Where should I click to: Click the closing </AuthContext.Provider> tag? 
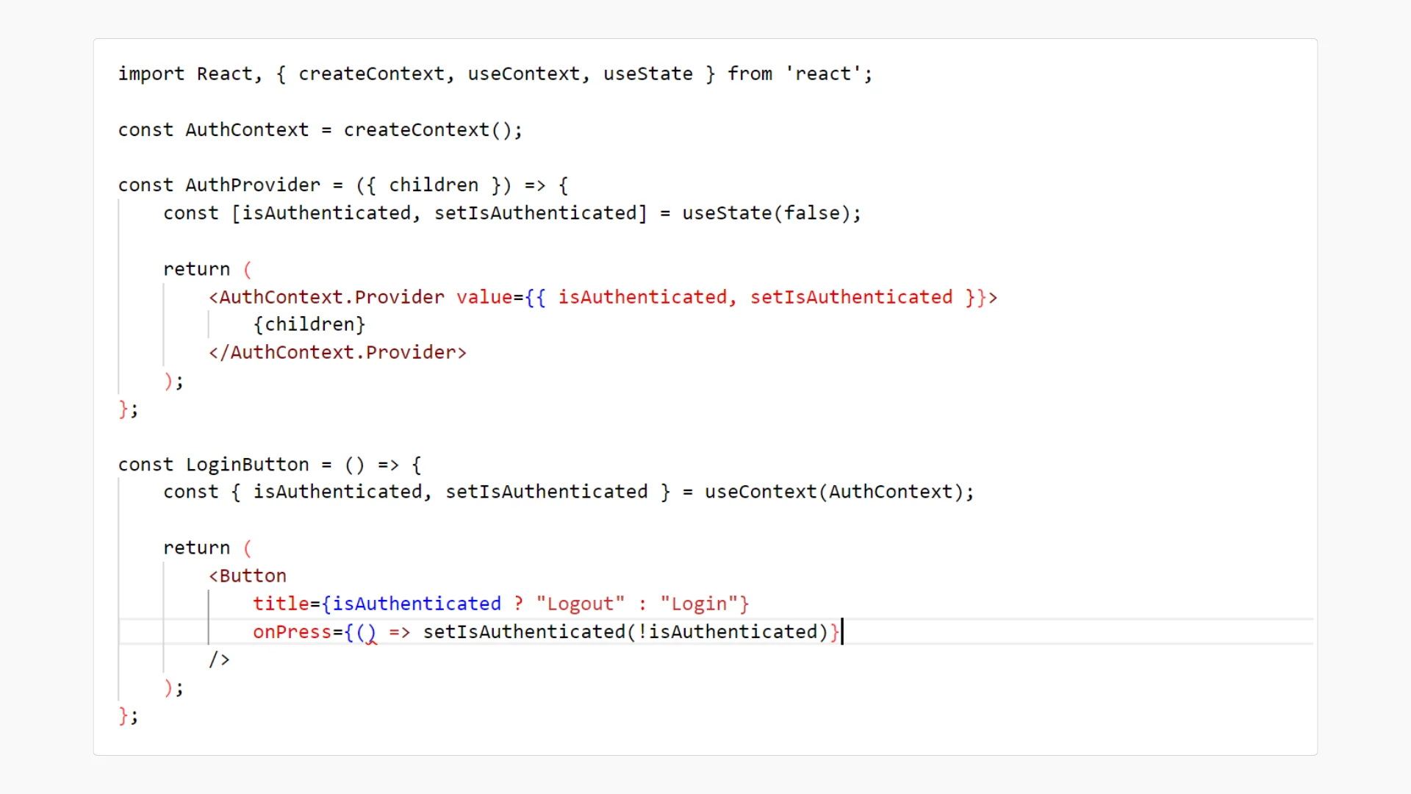[337, 353]
